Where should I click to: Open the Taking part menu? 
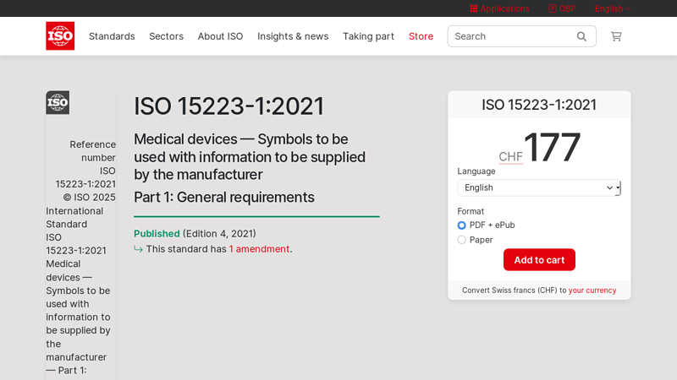point(368,36)
